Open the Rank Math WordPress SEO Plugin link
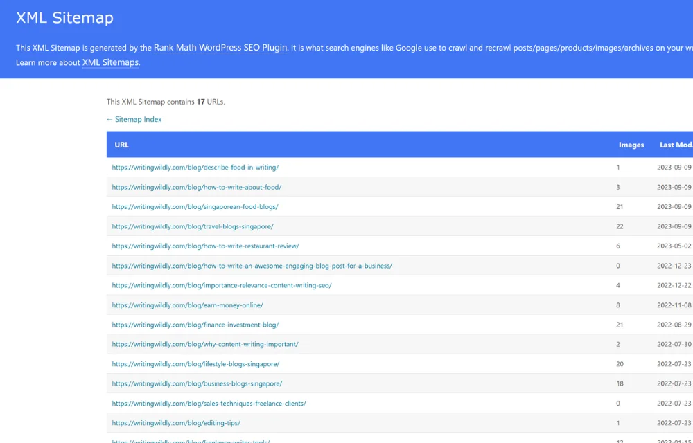Image resolution: width=693 pixels, height=443 pixels. [x=220, y=48]
